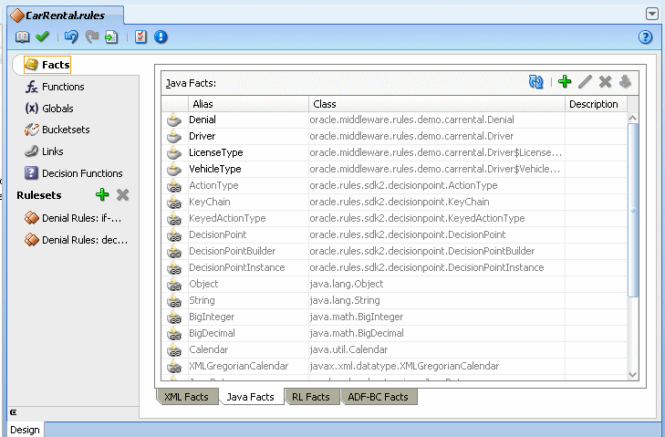Select the LicenseType alias cell
Image resolution: width=665 pixels, height=437 pixels.
(248, 152)
